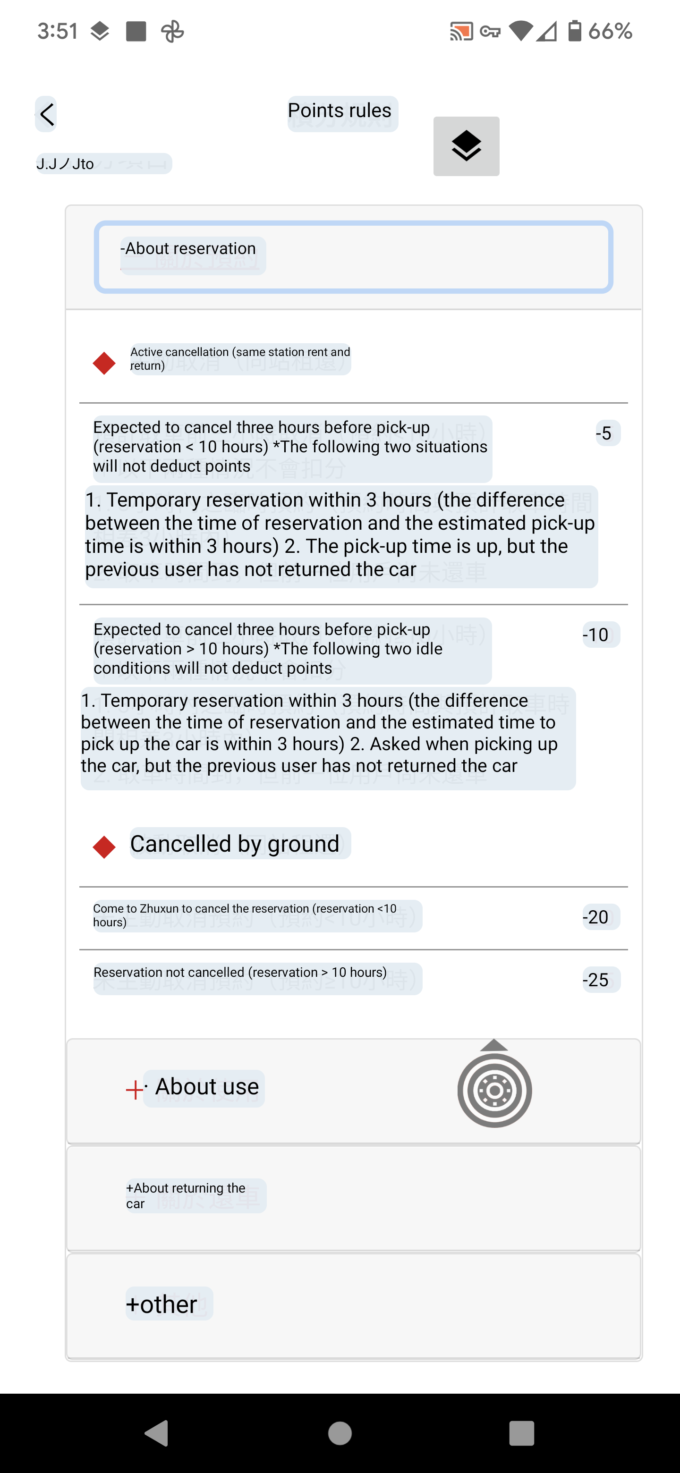The width and height of the screenshot is (680, 1473).
Task: Collapse the About reservation section
Action: click(353, 257)
